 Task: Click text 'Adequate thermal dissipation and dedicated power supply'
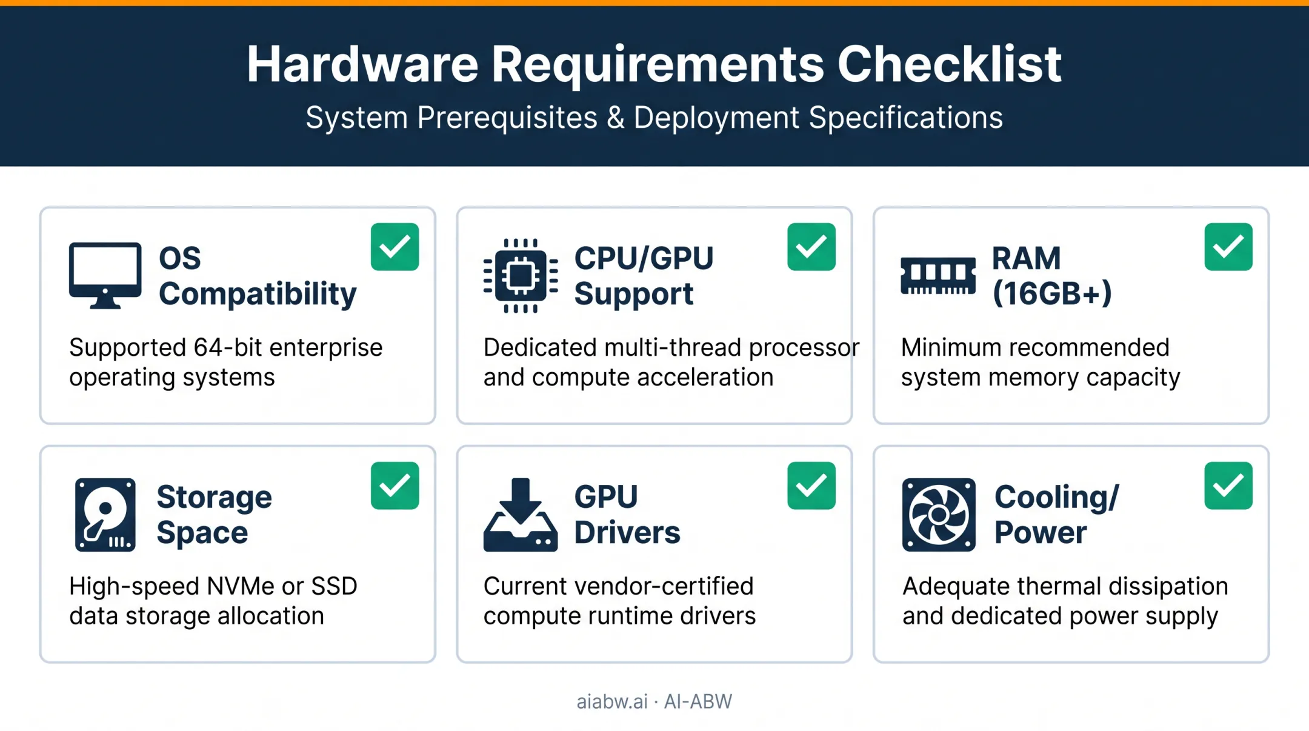(1065, 601)
